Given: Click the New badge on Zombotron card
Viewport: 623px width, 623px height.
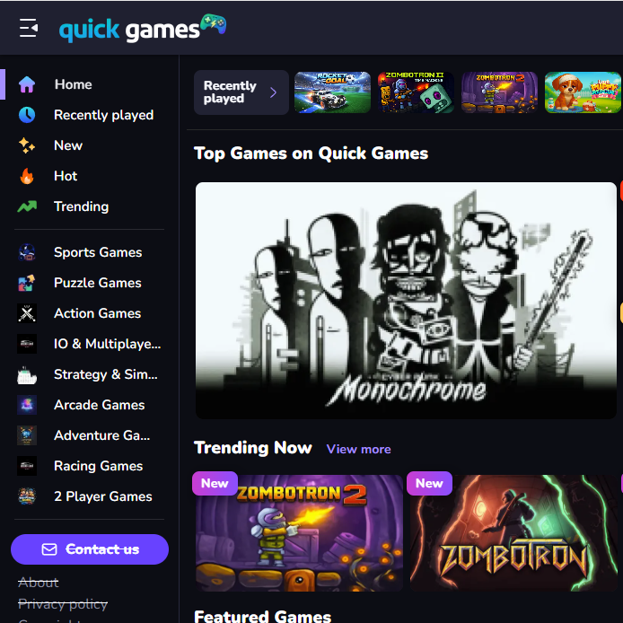Looking at the screenshot, I should pyautogui.click(x=429, y=484).
